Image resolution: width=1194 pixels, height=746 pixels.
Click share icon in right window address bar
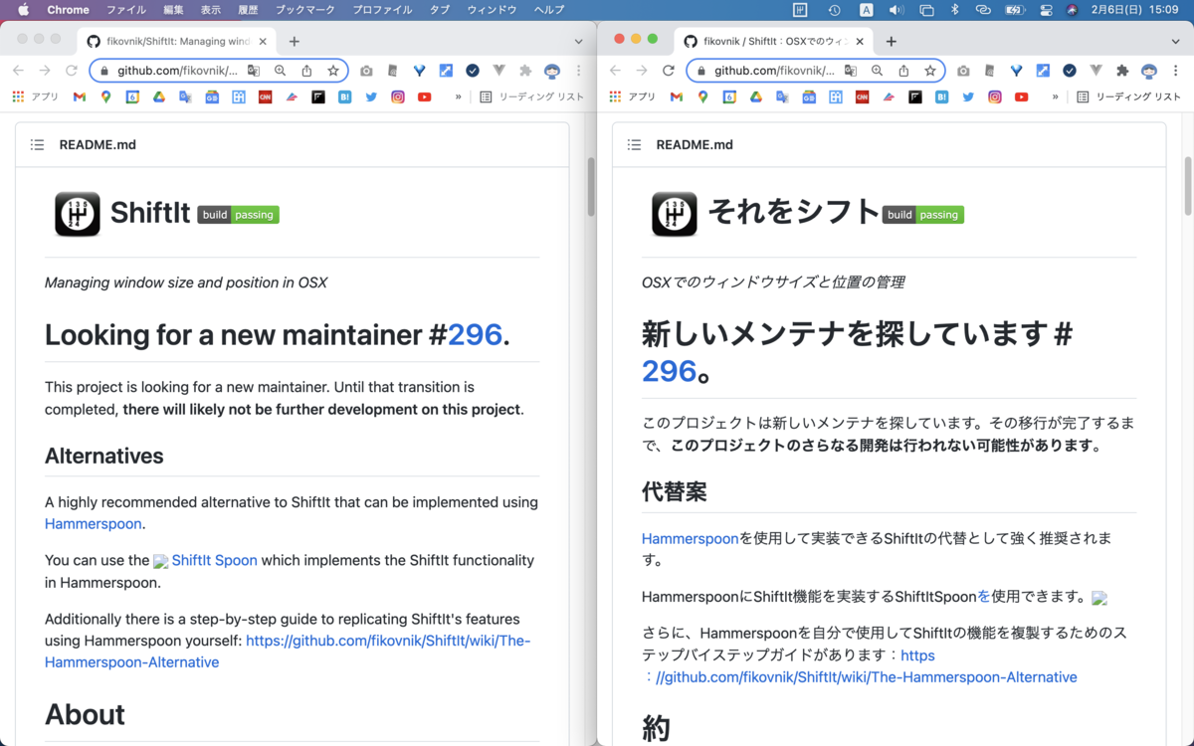click(x=903, y=71)
